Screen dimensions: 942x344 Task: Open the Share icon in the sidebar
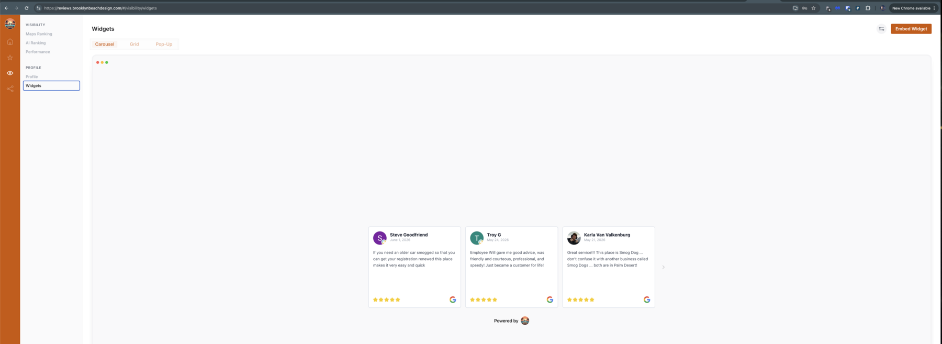point(10,89)
